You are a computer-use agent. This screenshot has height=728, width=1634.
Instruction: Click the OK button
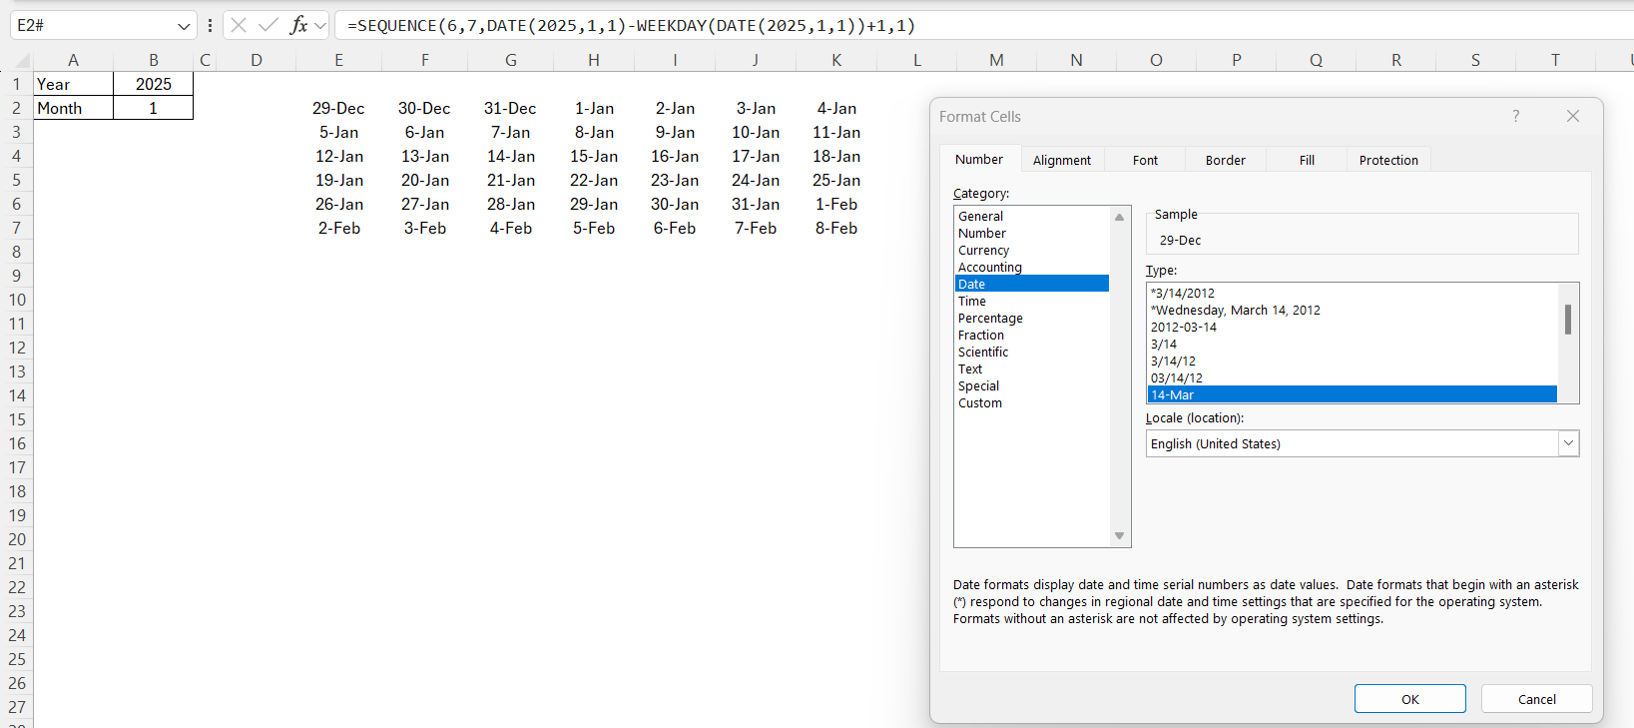[x=1410, y=699]
